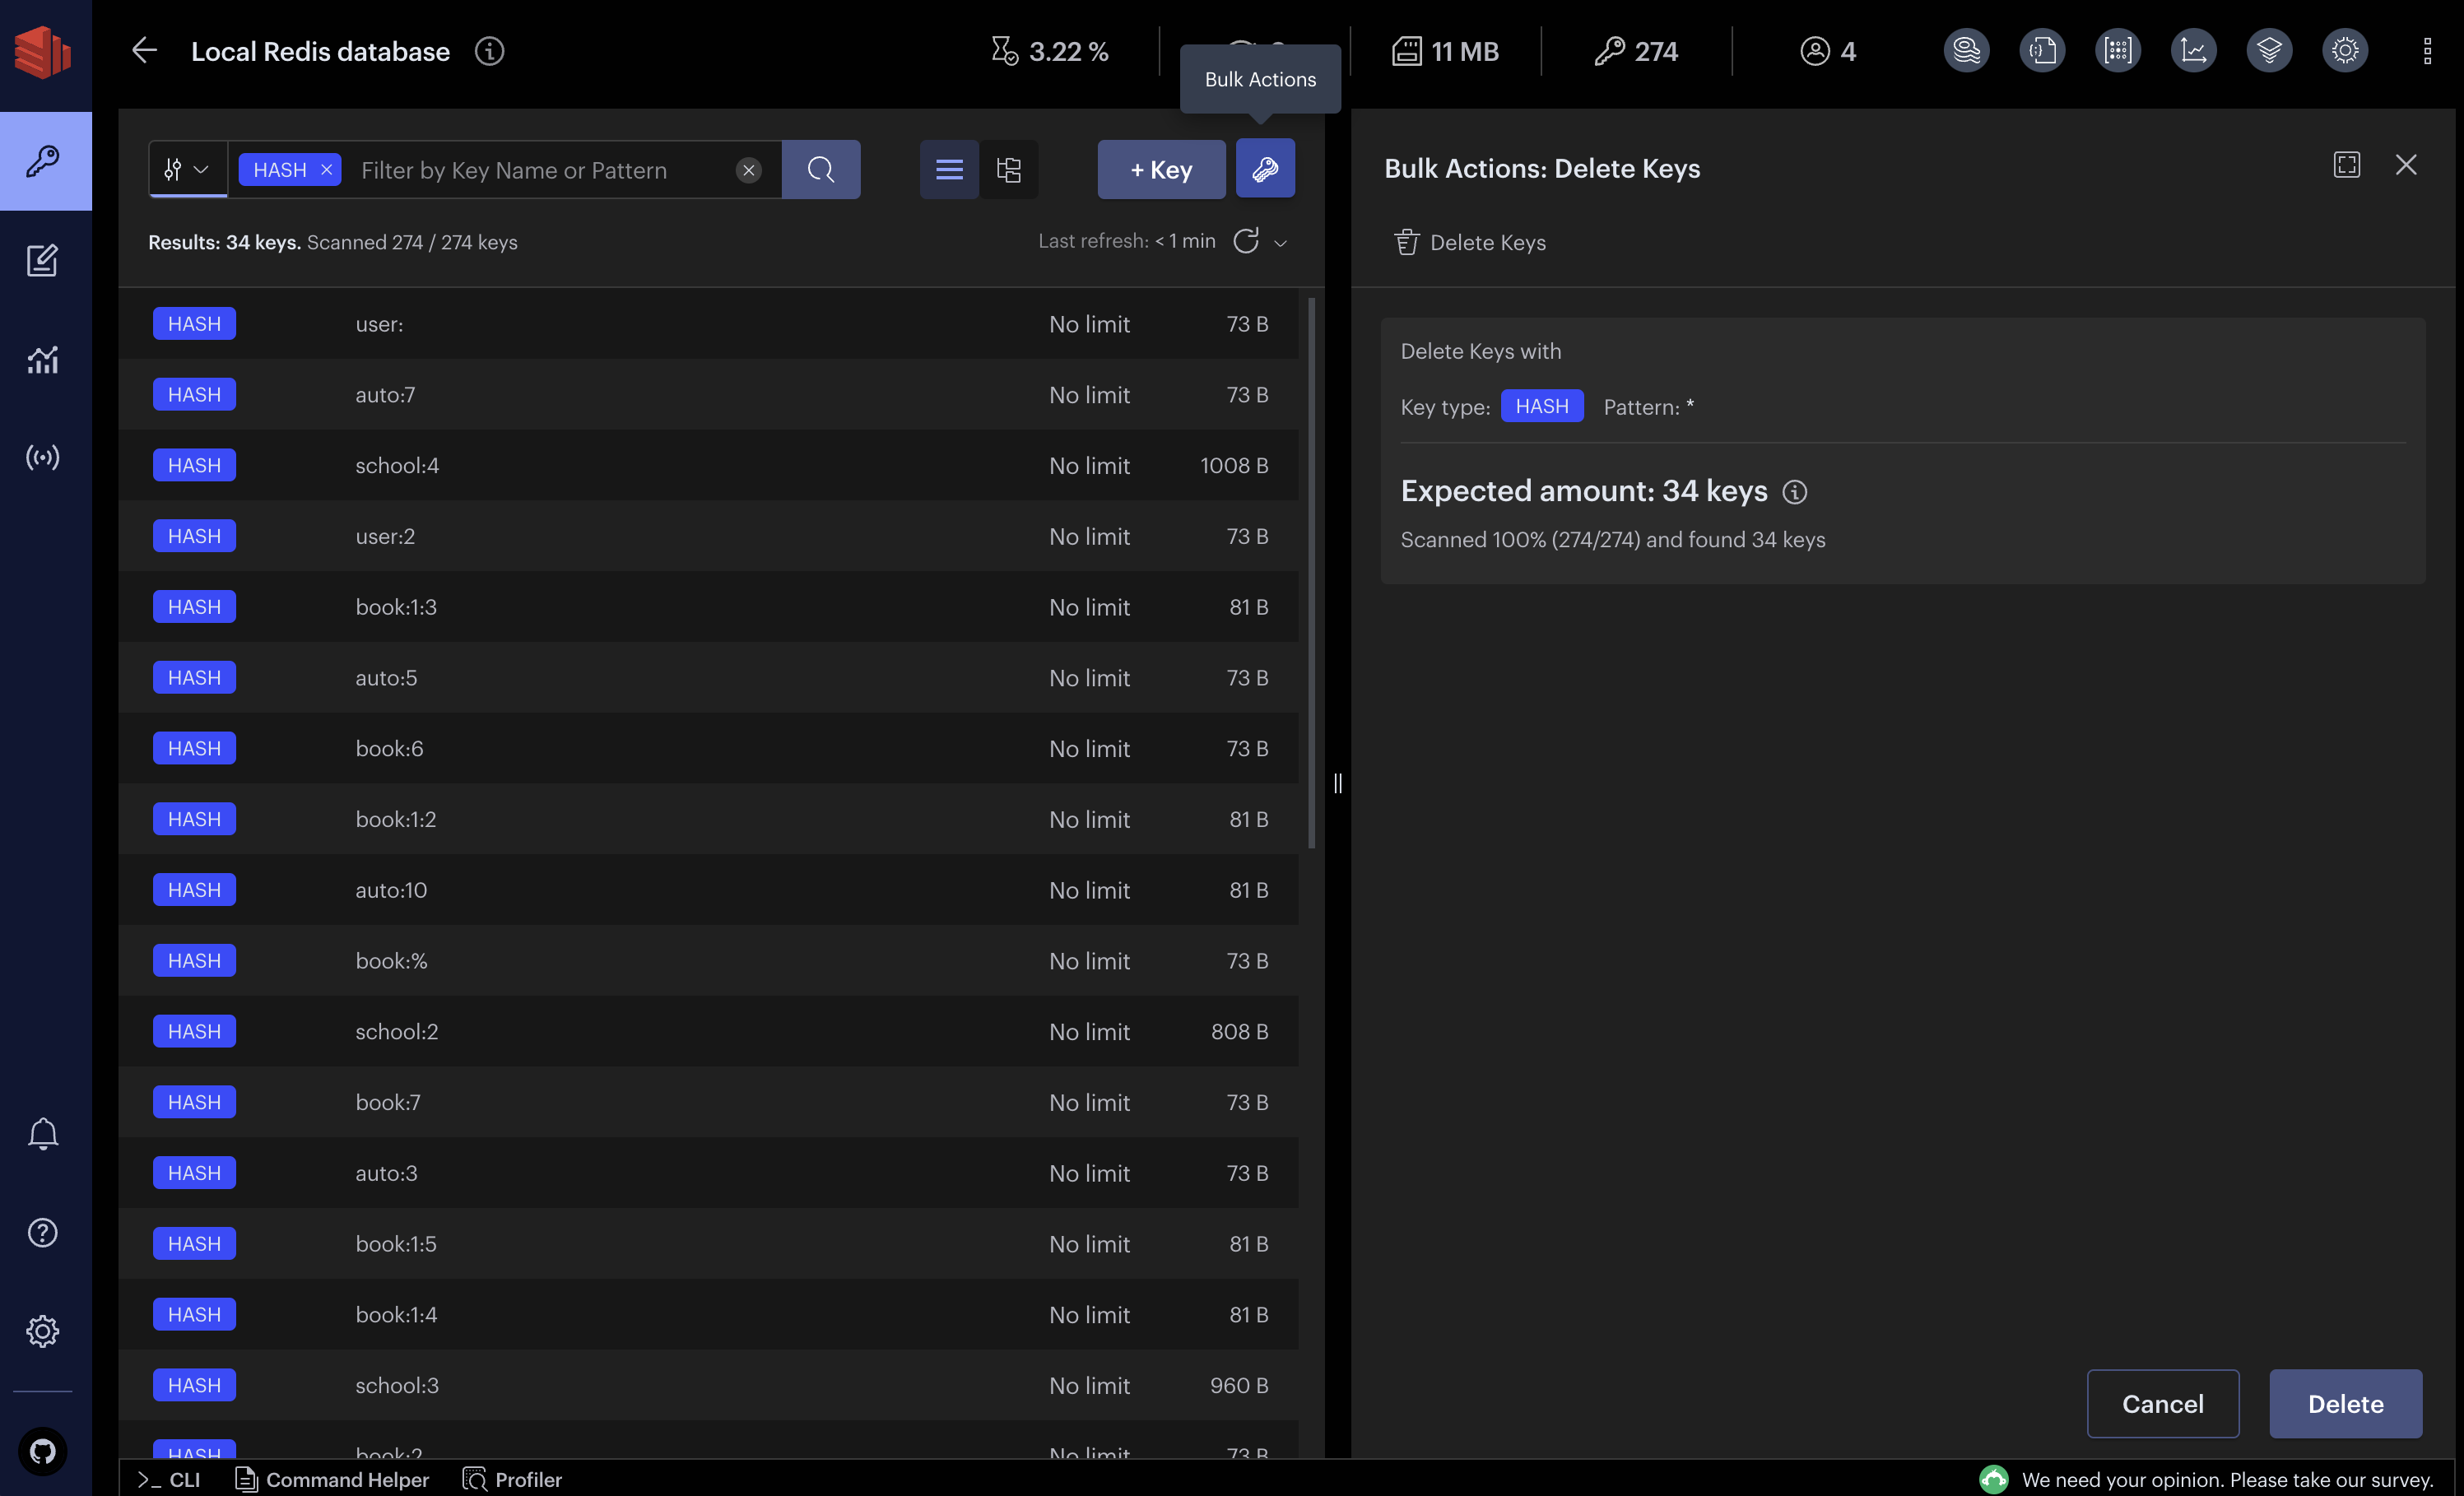The height and width of the screenshot is (1496, 2464).
Task: Toggle full screen for Bulk Actions panel
Action: (x=2346, y=165)
